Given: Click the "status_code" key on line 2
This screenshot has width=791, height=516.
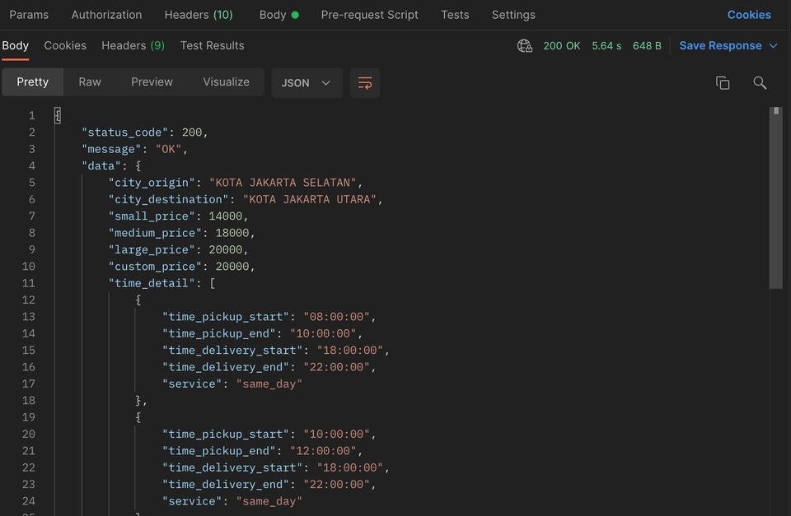Looking at the screenshot, I should 124,132.
